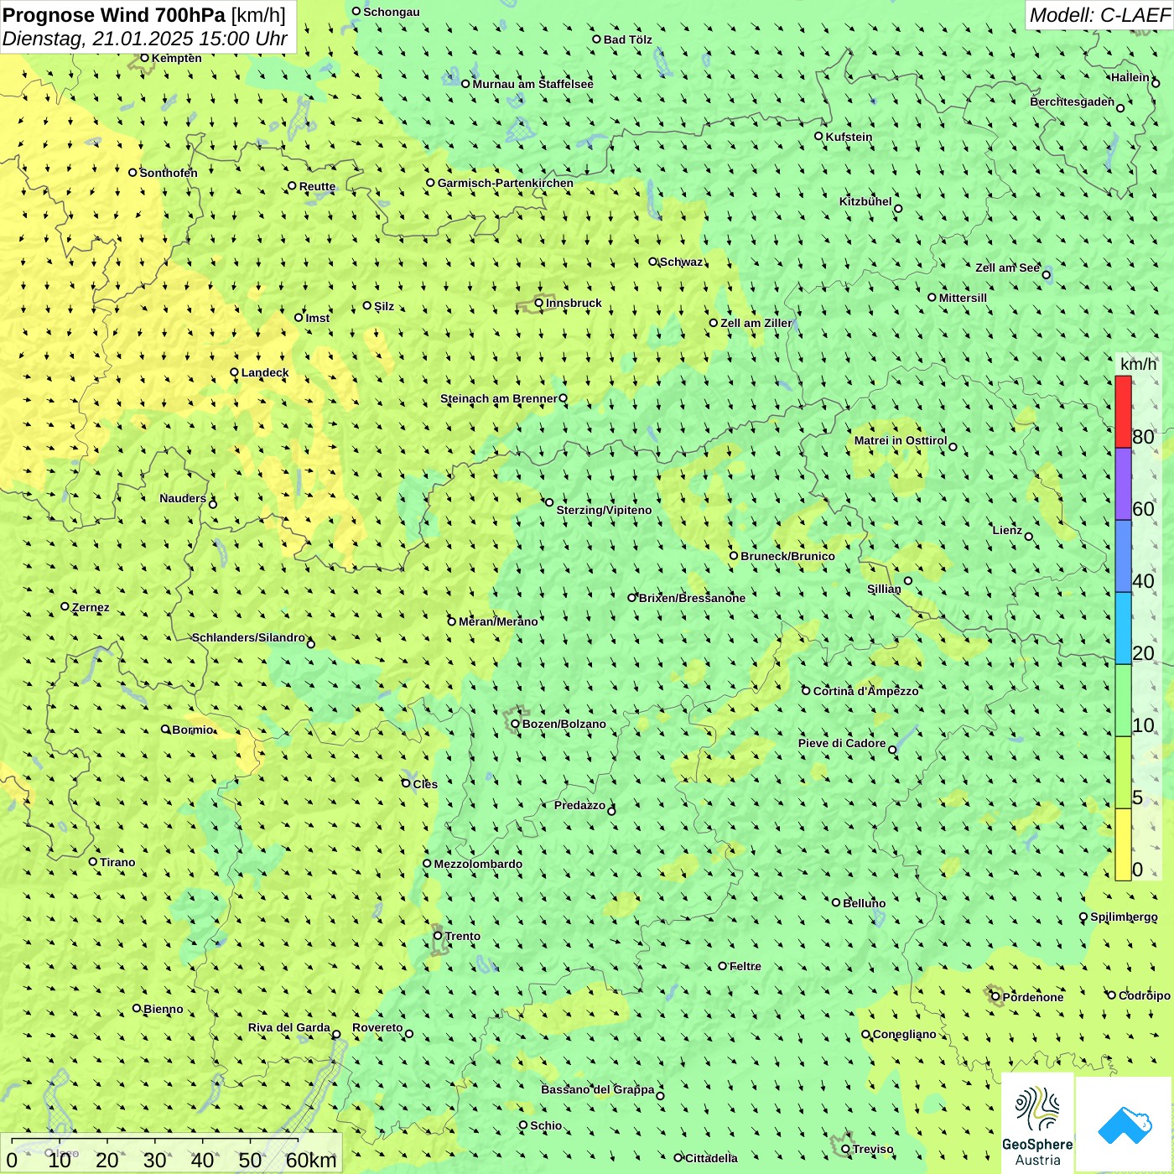Select the yellow 0–5 km/h legend color
The height and width of the screenshot is (1174, 1174).
coord(1123,844)
